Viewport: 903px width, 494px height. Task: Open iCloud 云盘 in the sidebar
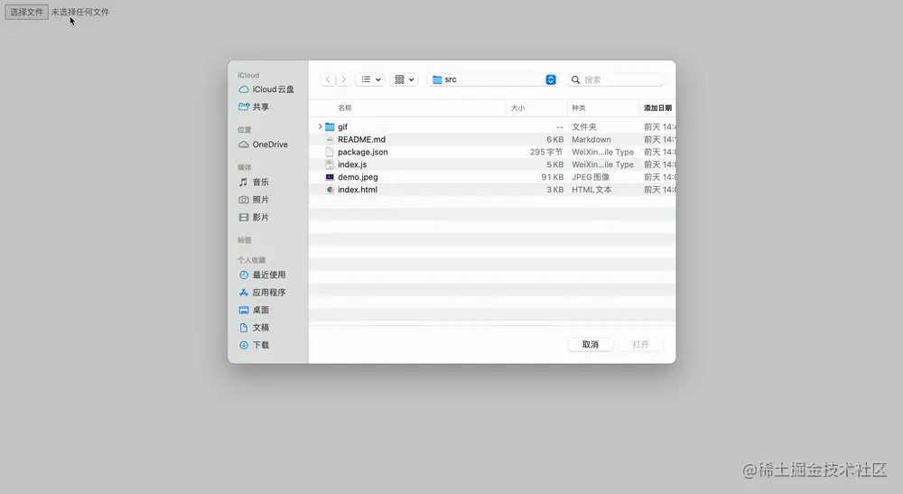point(266,89)
